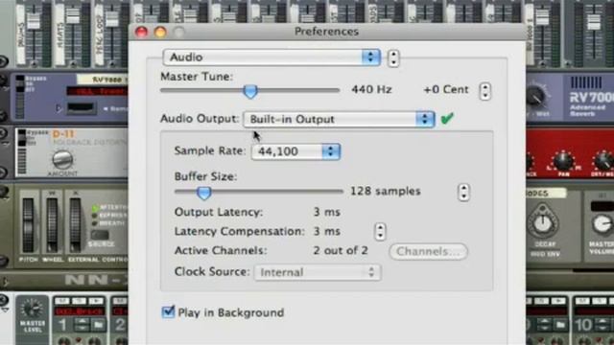Expand the RV7000 remote programmer arrow
Screen dimensions: 614x345
tap(59, 108)
